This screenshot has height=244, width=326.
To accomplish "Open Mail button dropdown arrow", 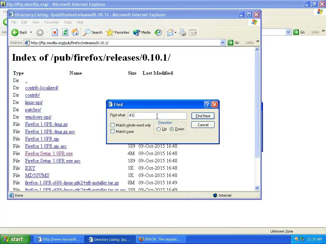I will click(x=175, y=32).
